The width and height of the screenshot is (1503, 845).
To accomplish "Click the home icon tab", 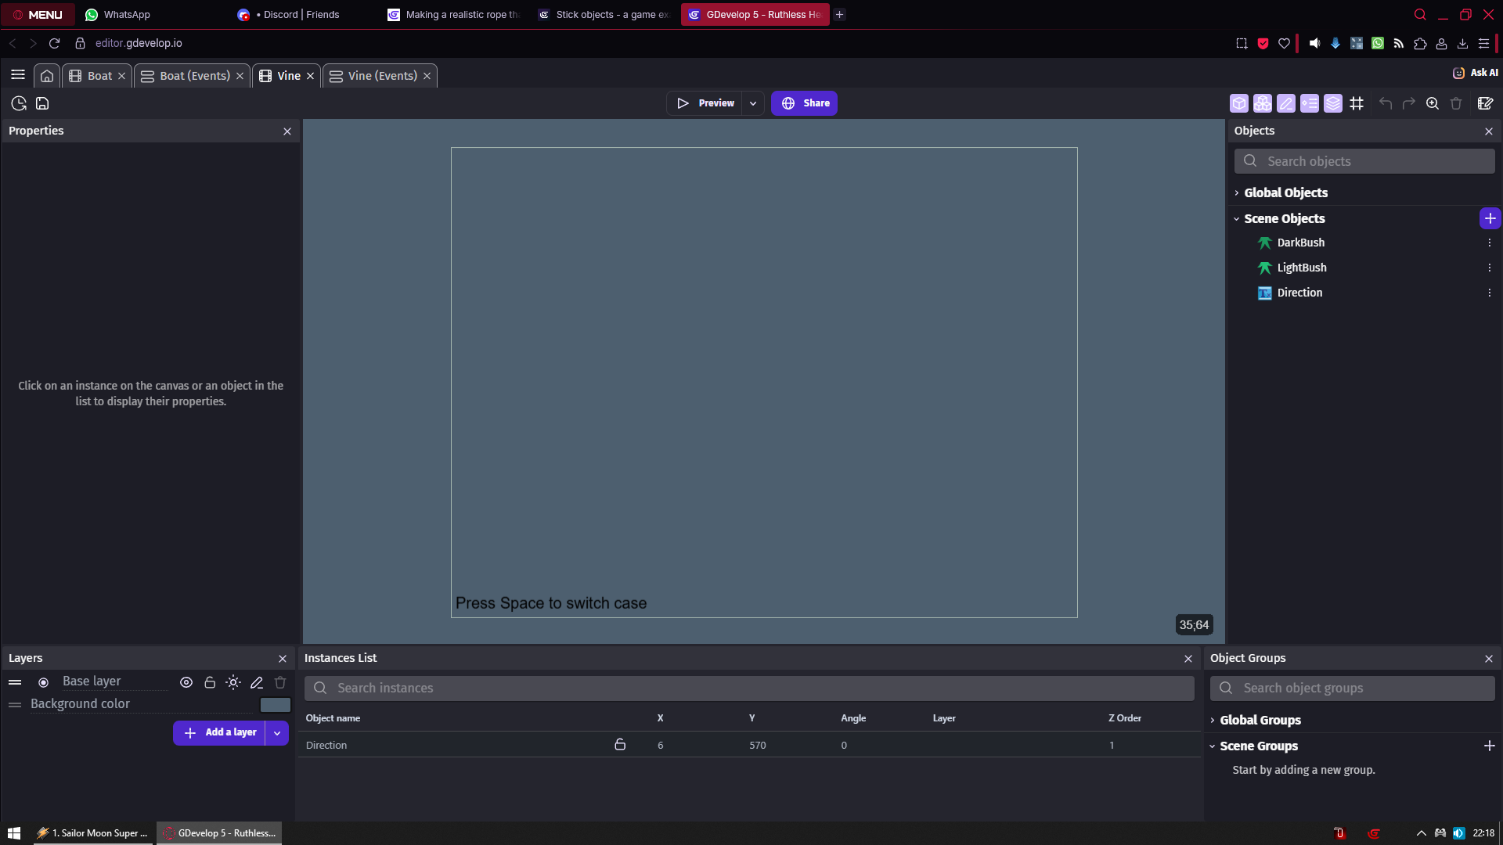I will point(47,76).
